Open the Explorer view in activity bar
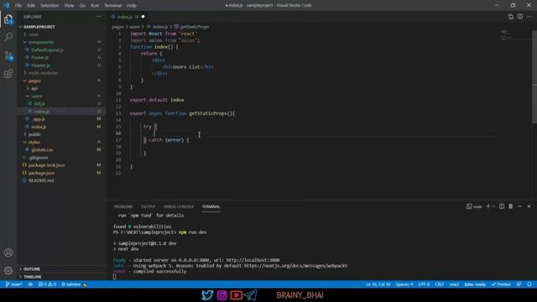Image resolution: width=537 pixels, height=302 pixels. pyautogui.click(x=8, y=19)
